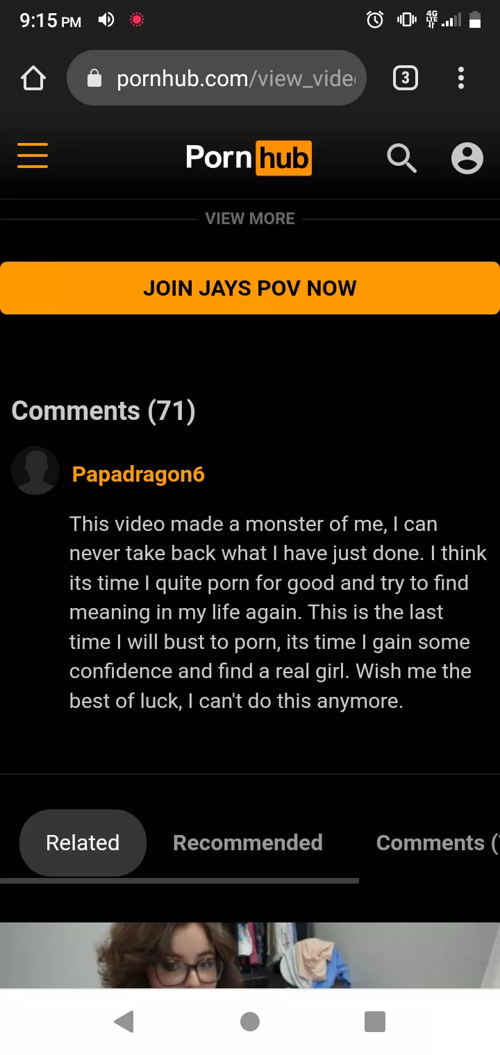Image resolution: width=500 pixels, height=1055 pixels.
Task: Select the Related tab
Action: [83, 843]
